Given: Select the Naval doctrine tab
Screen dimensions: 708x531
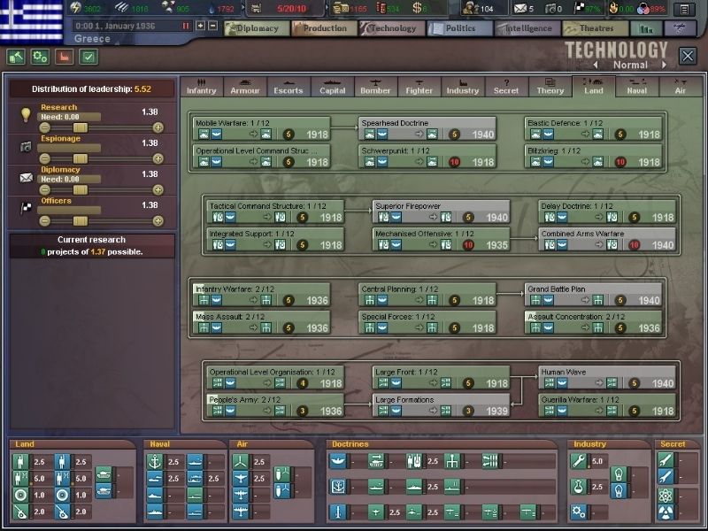Looking at the screenshot, I should pyautogui.click(x=636, y=86).
